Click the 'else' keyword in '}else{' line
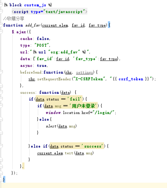167x188 pixels. tap(44, 119)
